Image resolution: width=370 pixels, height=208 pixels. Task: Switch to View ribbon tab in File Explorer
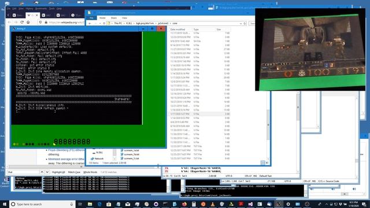pos(124,18)
